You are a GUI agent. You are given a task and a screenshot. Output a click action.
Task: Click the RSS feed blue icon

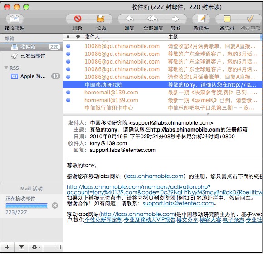(x=15, y=77)
